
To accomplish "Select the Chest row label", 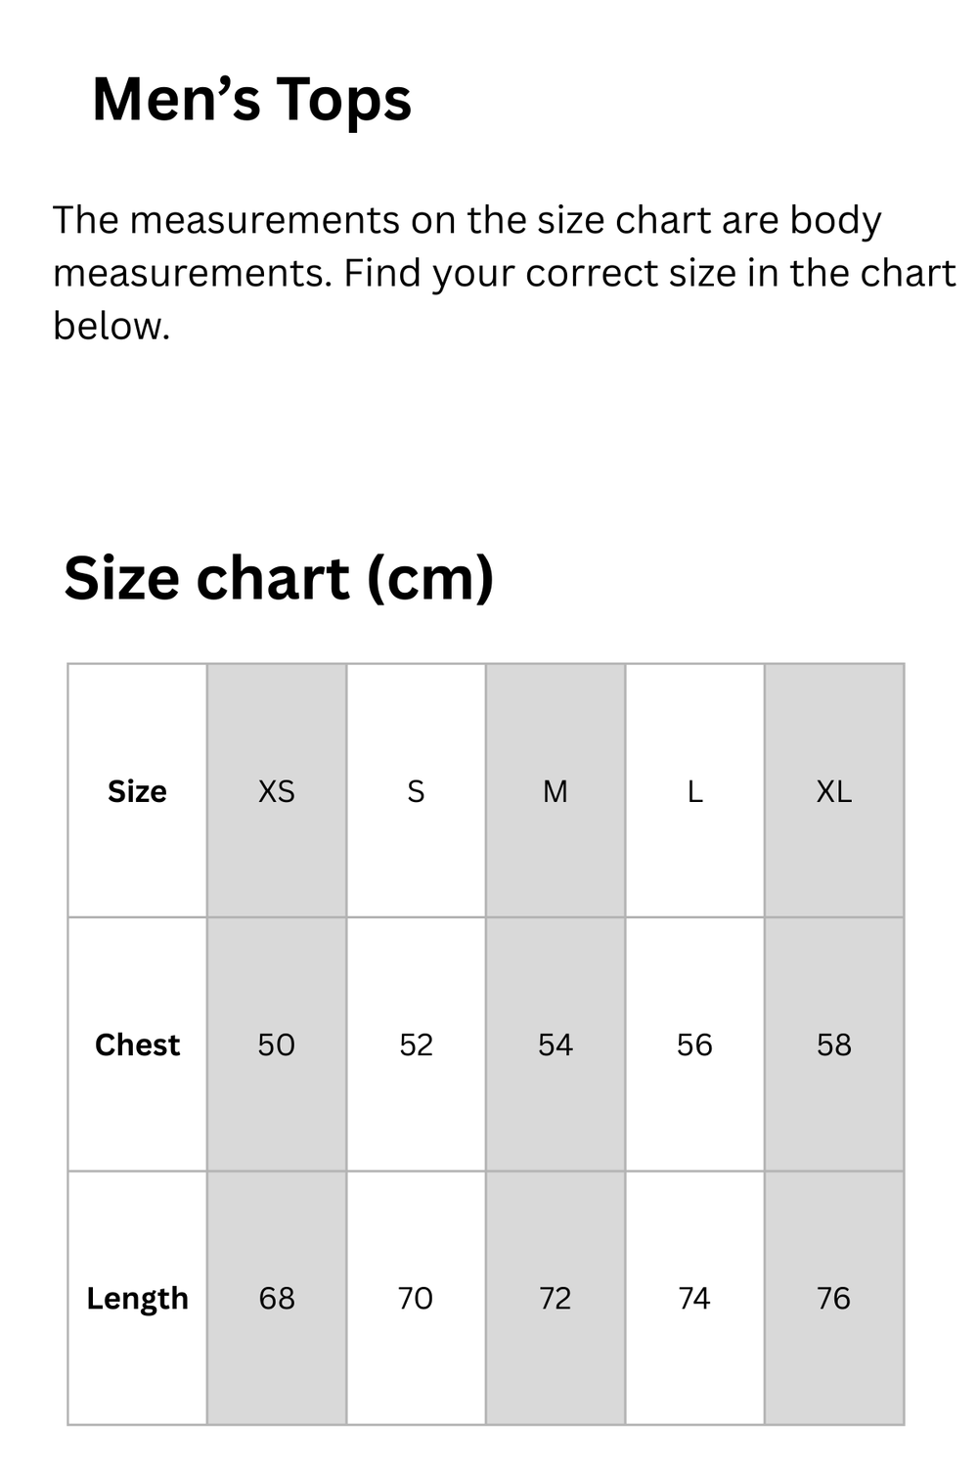I will (x=137, y=1045).
